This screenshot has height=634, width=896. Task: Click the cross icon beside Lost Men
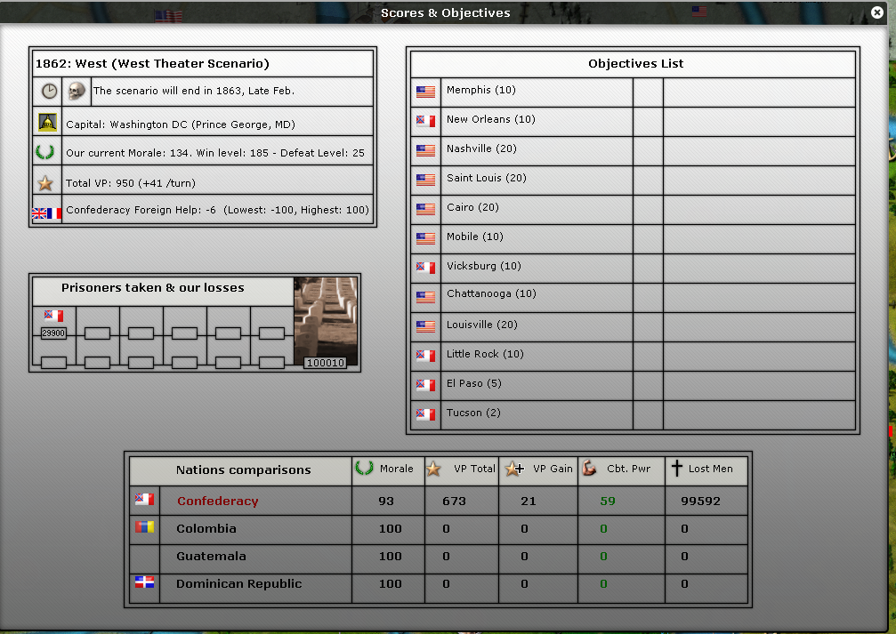tap(677, 469)
